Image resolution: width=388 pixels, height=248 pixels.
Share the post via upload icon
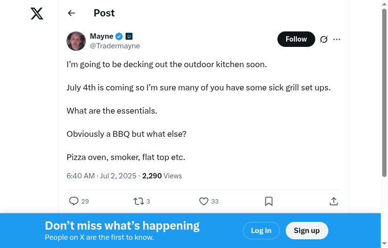tap(334, 201)
